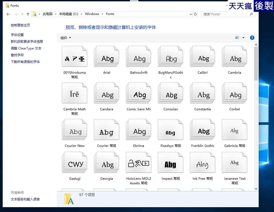Click the change view layout icon

coord(237,38)
